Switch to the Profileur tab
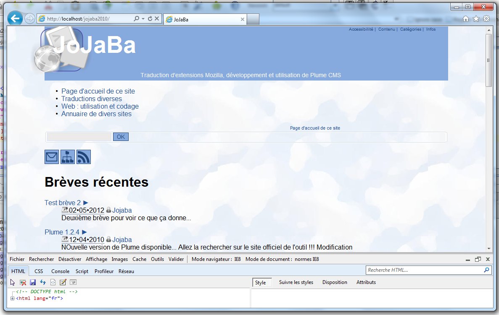499x315 pixels. [104, 271]
